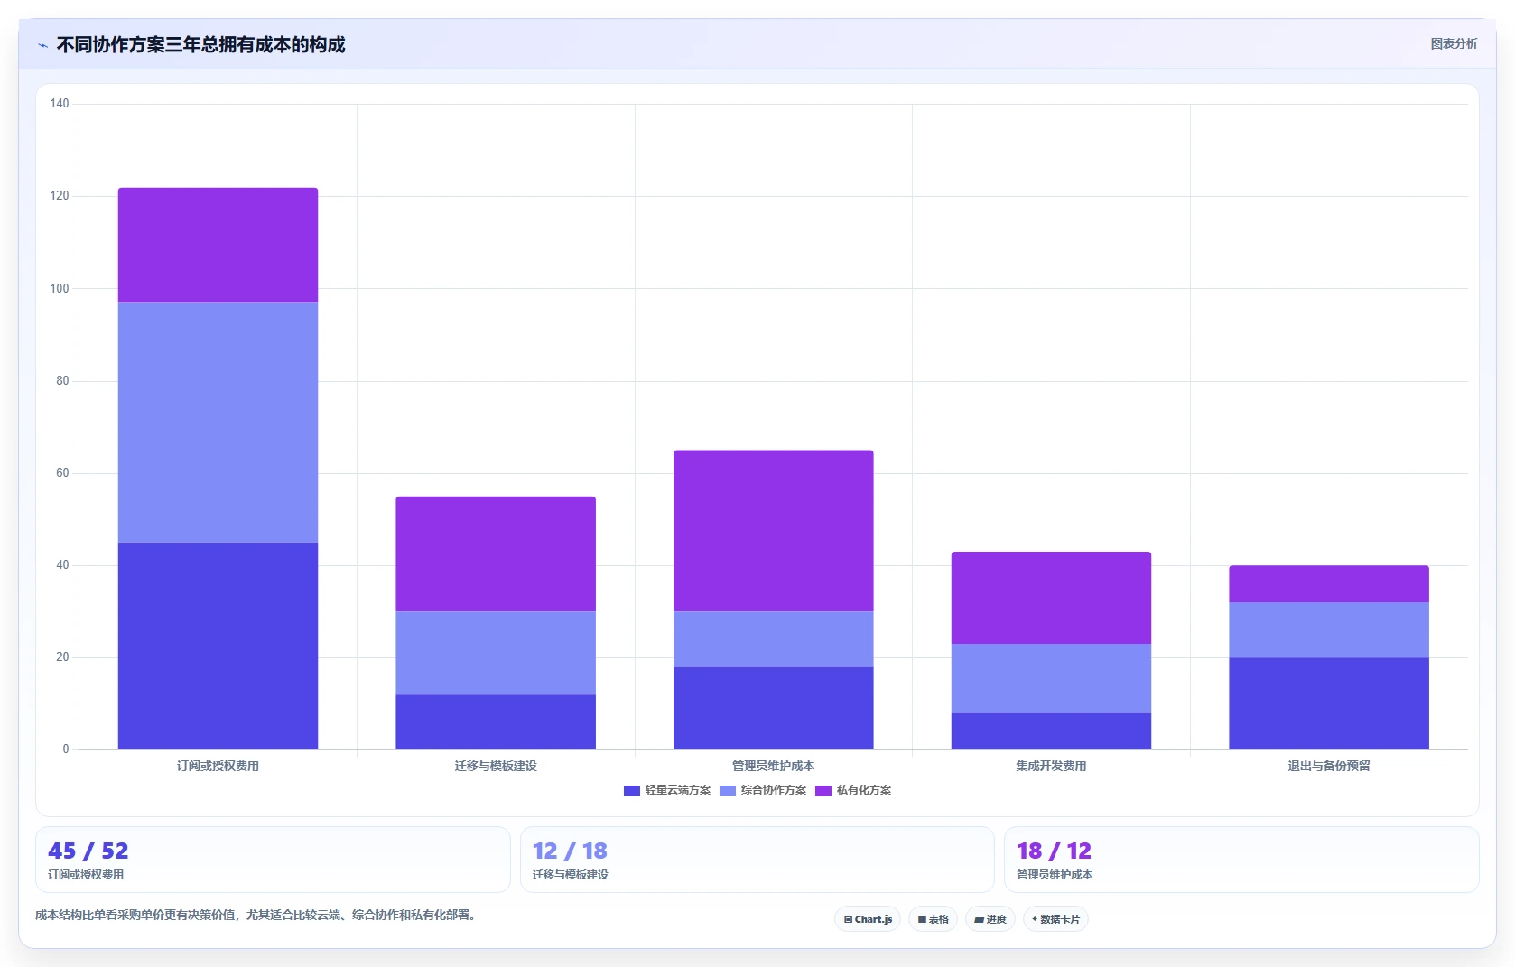Click the light blue segment of 集成开发费用 bar

click(x=1051, y=678)
